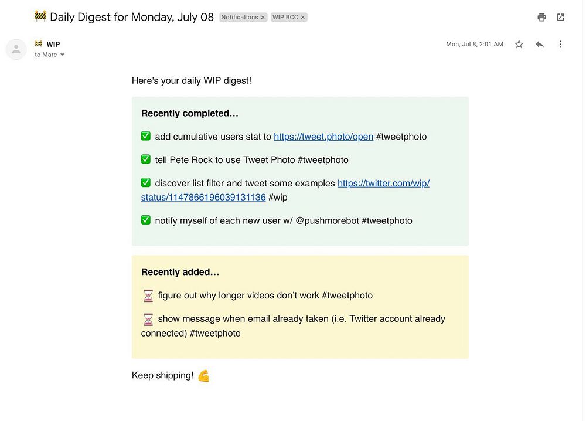Star the Daily Digest email
Viewport: 586px width, 421px height.
519,44
